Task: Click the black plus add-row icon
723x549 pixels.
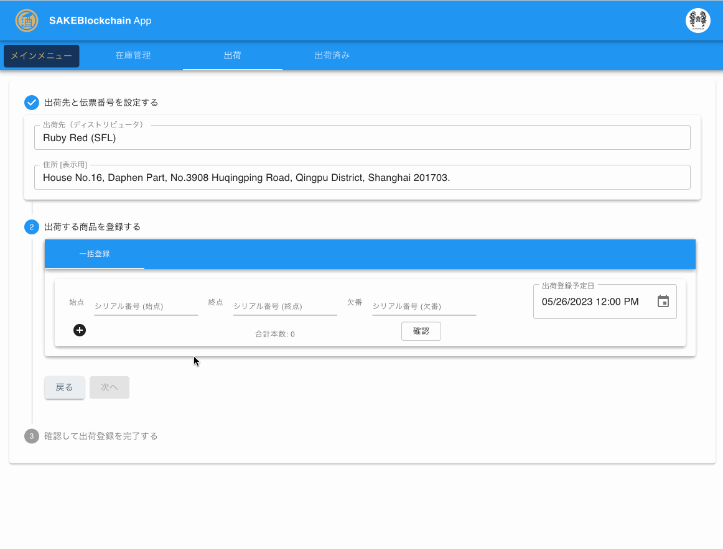Action: [x=80, y=330]
